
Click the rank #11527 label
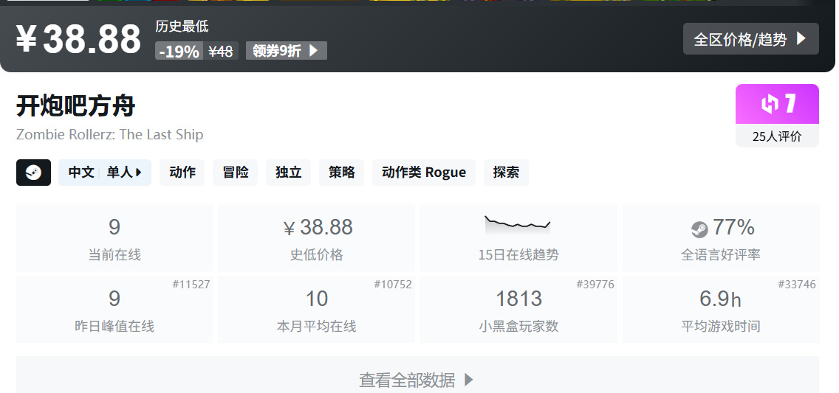point(191,284)
